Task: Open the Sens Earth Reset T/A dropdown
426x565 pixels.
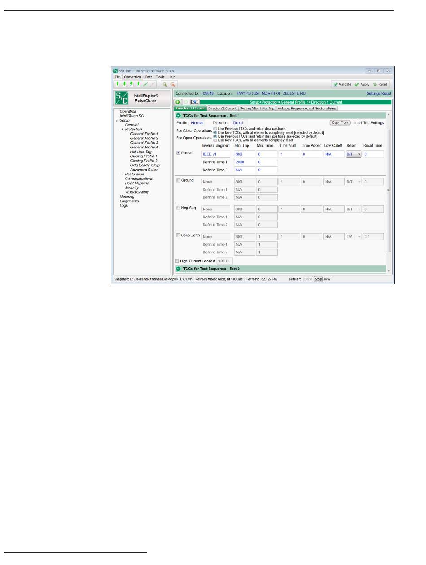Action: point(353,236)
